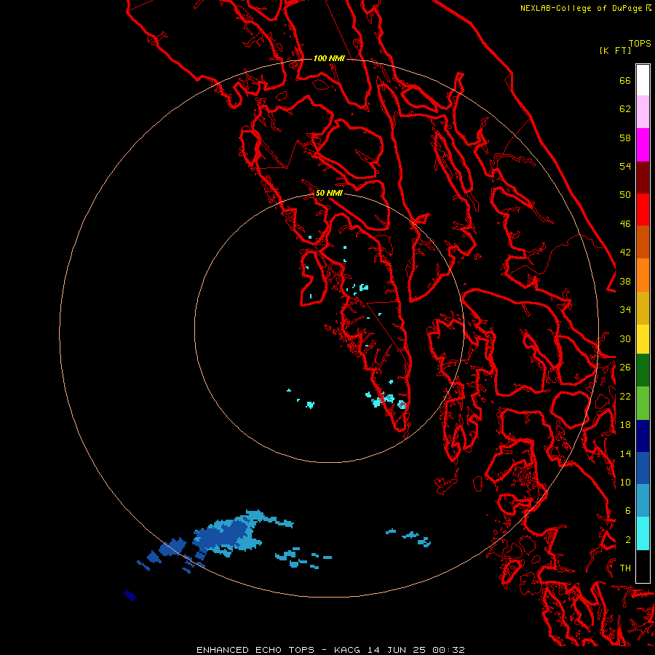The height and width of the screenshot is (655, 655).
Task: Select the mustard gold legend block
Action: pos(643,308)
